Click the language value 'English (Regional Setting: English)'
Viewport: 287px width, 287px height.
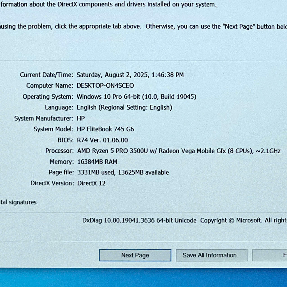pos(124,107)
